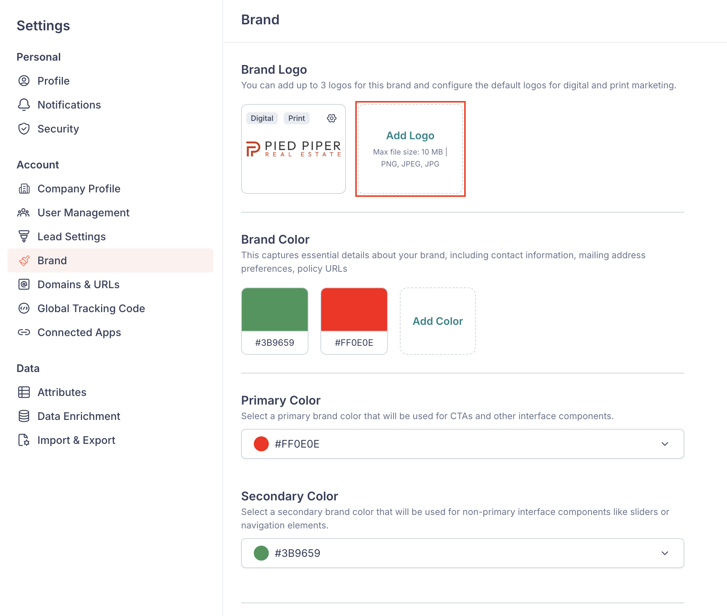
Task: Click the logo settings gear icon
Action: point(332,118)
